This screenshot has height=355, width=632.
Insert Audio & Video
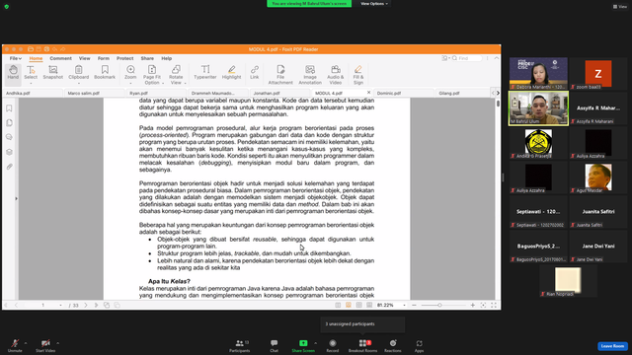(x=336, y=75)
